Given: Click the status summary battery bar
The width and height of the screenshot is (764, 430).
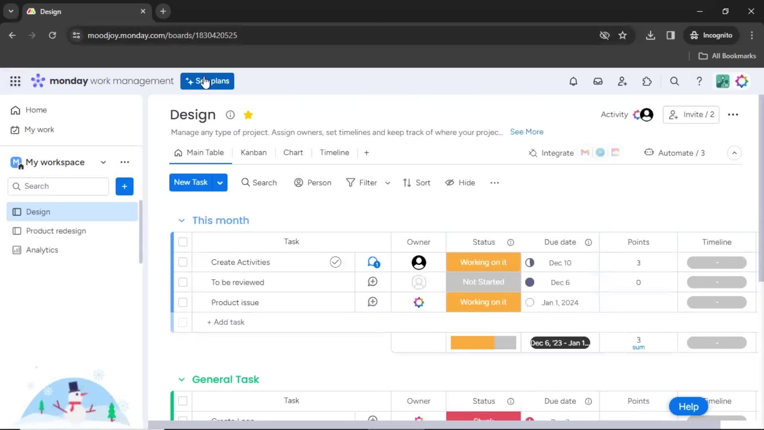Looking at the screenshot, I should click(483, 343).
